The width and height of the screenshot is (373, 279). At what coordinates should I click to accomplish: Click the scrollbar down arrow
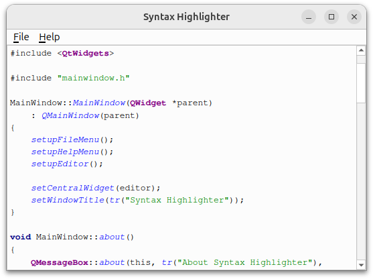click(361, 265)
